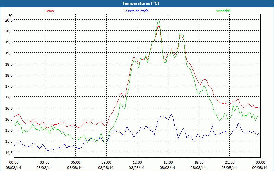Select the green 'Windchill' legend label
274x171 pixels.
click(x=223, y=11)
